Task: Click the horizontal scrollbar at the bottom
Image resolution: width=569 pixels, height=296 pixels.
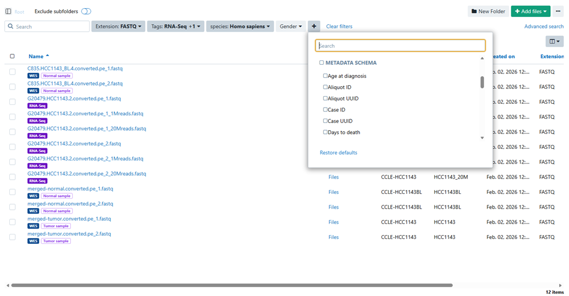Action: (232, 285)
